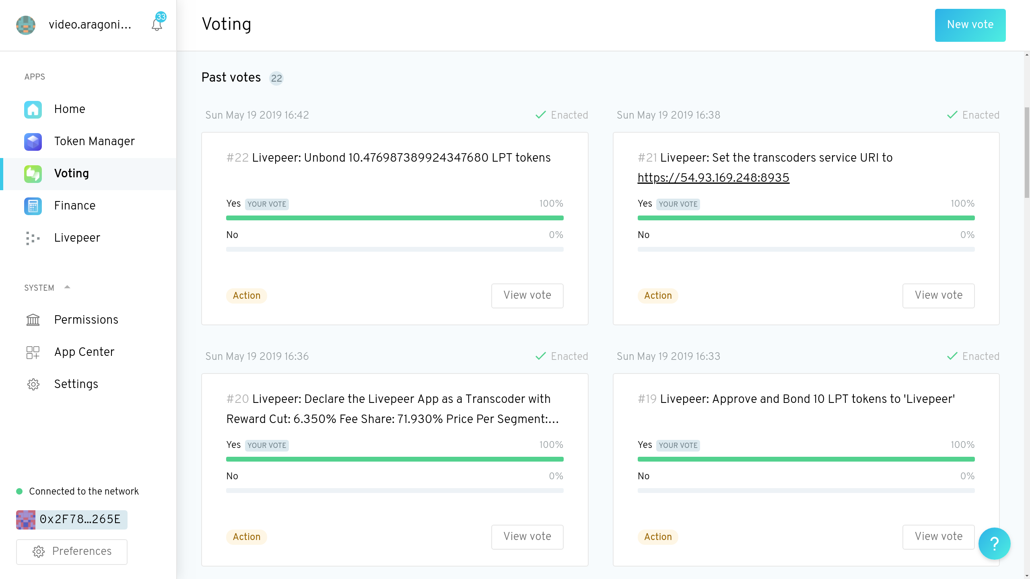Click the video.aragoni… organization name
Image resolution: width=1030 pixels, height=579 pixels.
90,25
